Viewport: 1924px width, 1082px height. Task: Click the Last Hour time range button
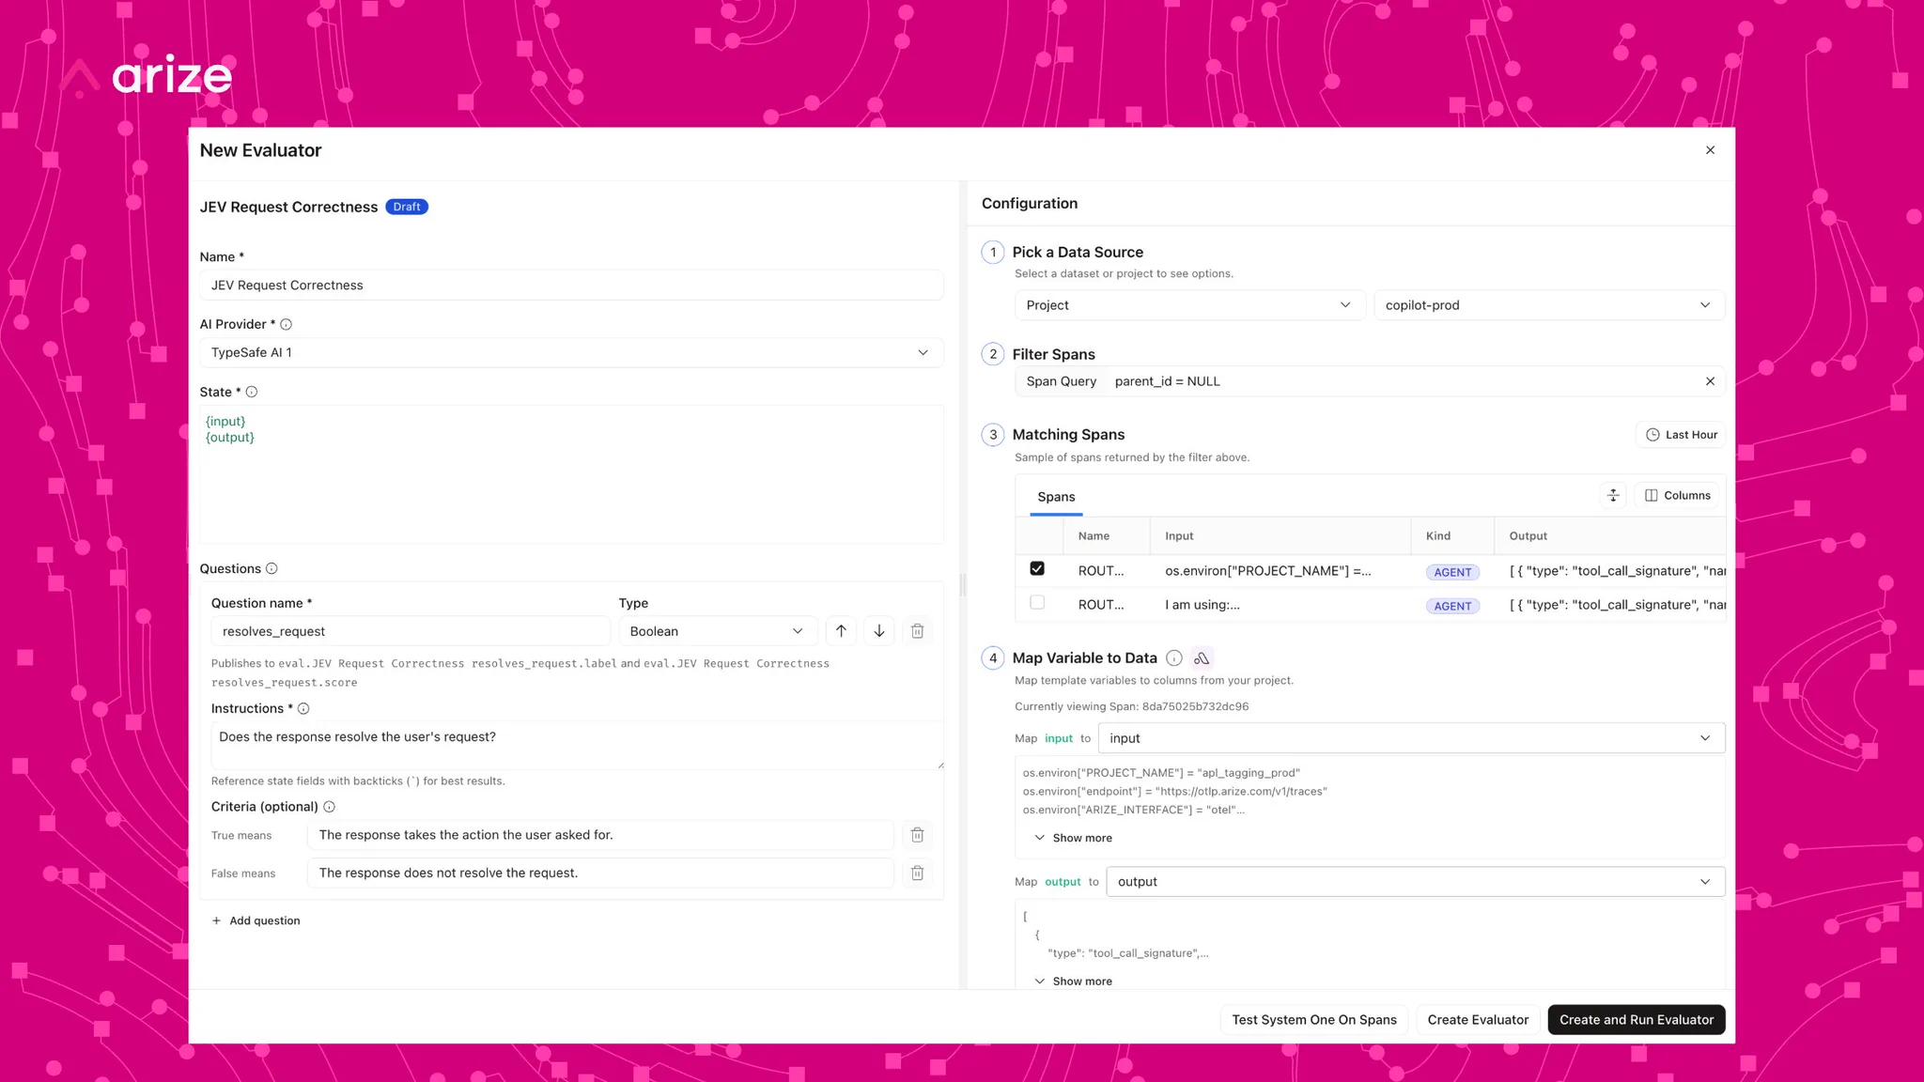point(1681,435)
